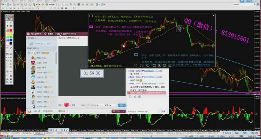The height and width of the screenshot is (139, 261).
Task: Select the W1 timeframe button
Action: (30, 8)
